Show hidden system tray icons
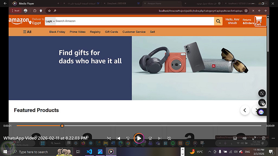 pyautogui.click(x=210, y=152)
